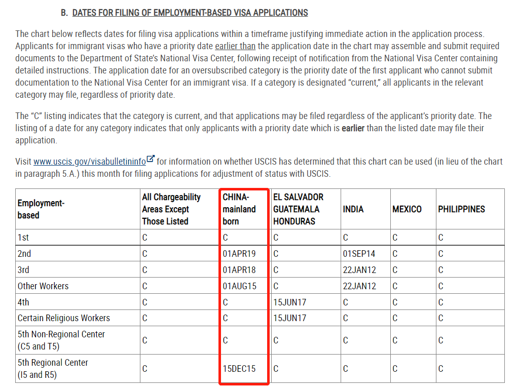This screenshot has width=516, height=389.
Task: Select the heading 'Dates for Filing of Employment-Based Visa Applications'
Action: click(190, 13)
